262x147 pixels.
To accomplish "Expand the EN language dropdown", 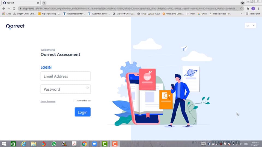I will tap(250, 26).
